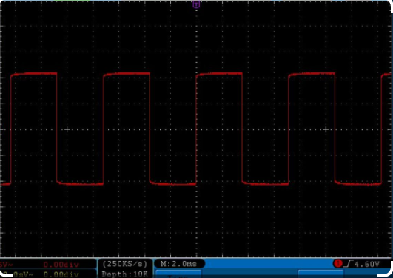The image size is (393, 278).
Task: Click the red channel 1 0.00div offset
Action: click(61, 265)
